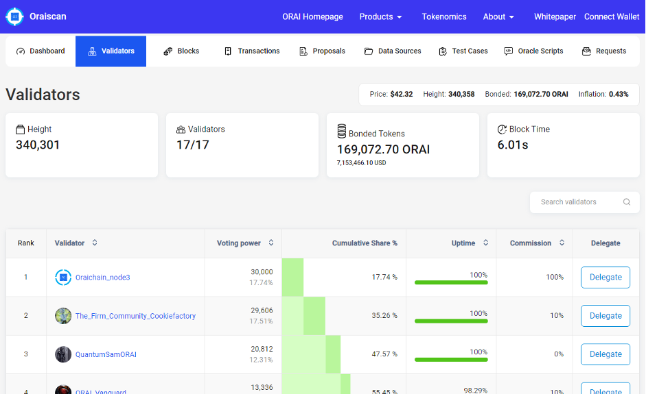
Task: Click the Oraichain_node3 validator avatar
Action: [x=63, y=278]
